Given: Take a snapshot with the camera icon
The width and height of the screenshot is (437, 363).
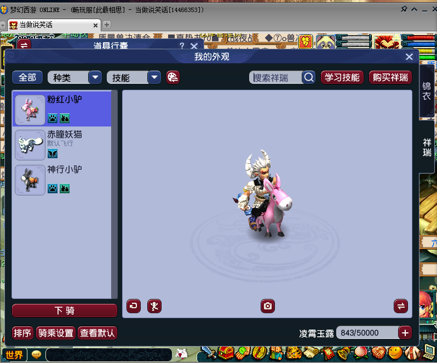Looking at the screenshot, I should pos(268,306).
